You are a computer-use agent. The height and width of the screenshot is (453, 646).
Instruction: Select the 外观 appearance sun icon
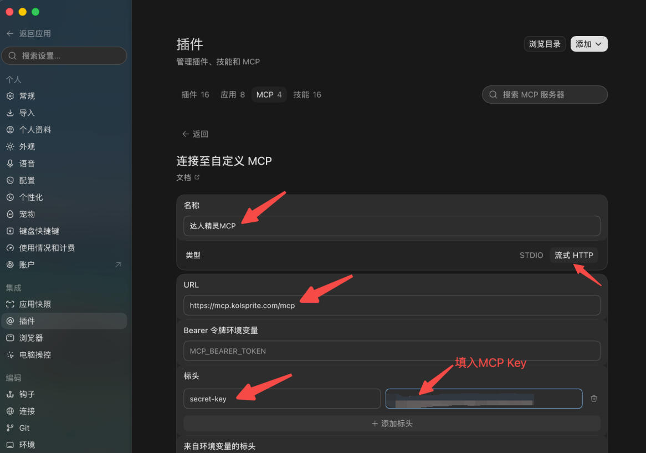click(x=11, y=147)
